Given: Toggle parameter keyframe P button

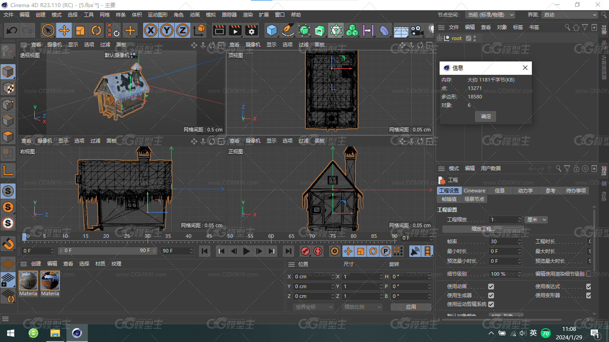Looking at the screenshot, I should click(x=386, y=251).
